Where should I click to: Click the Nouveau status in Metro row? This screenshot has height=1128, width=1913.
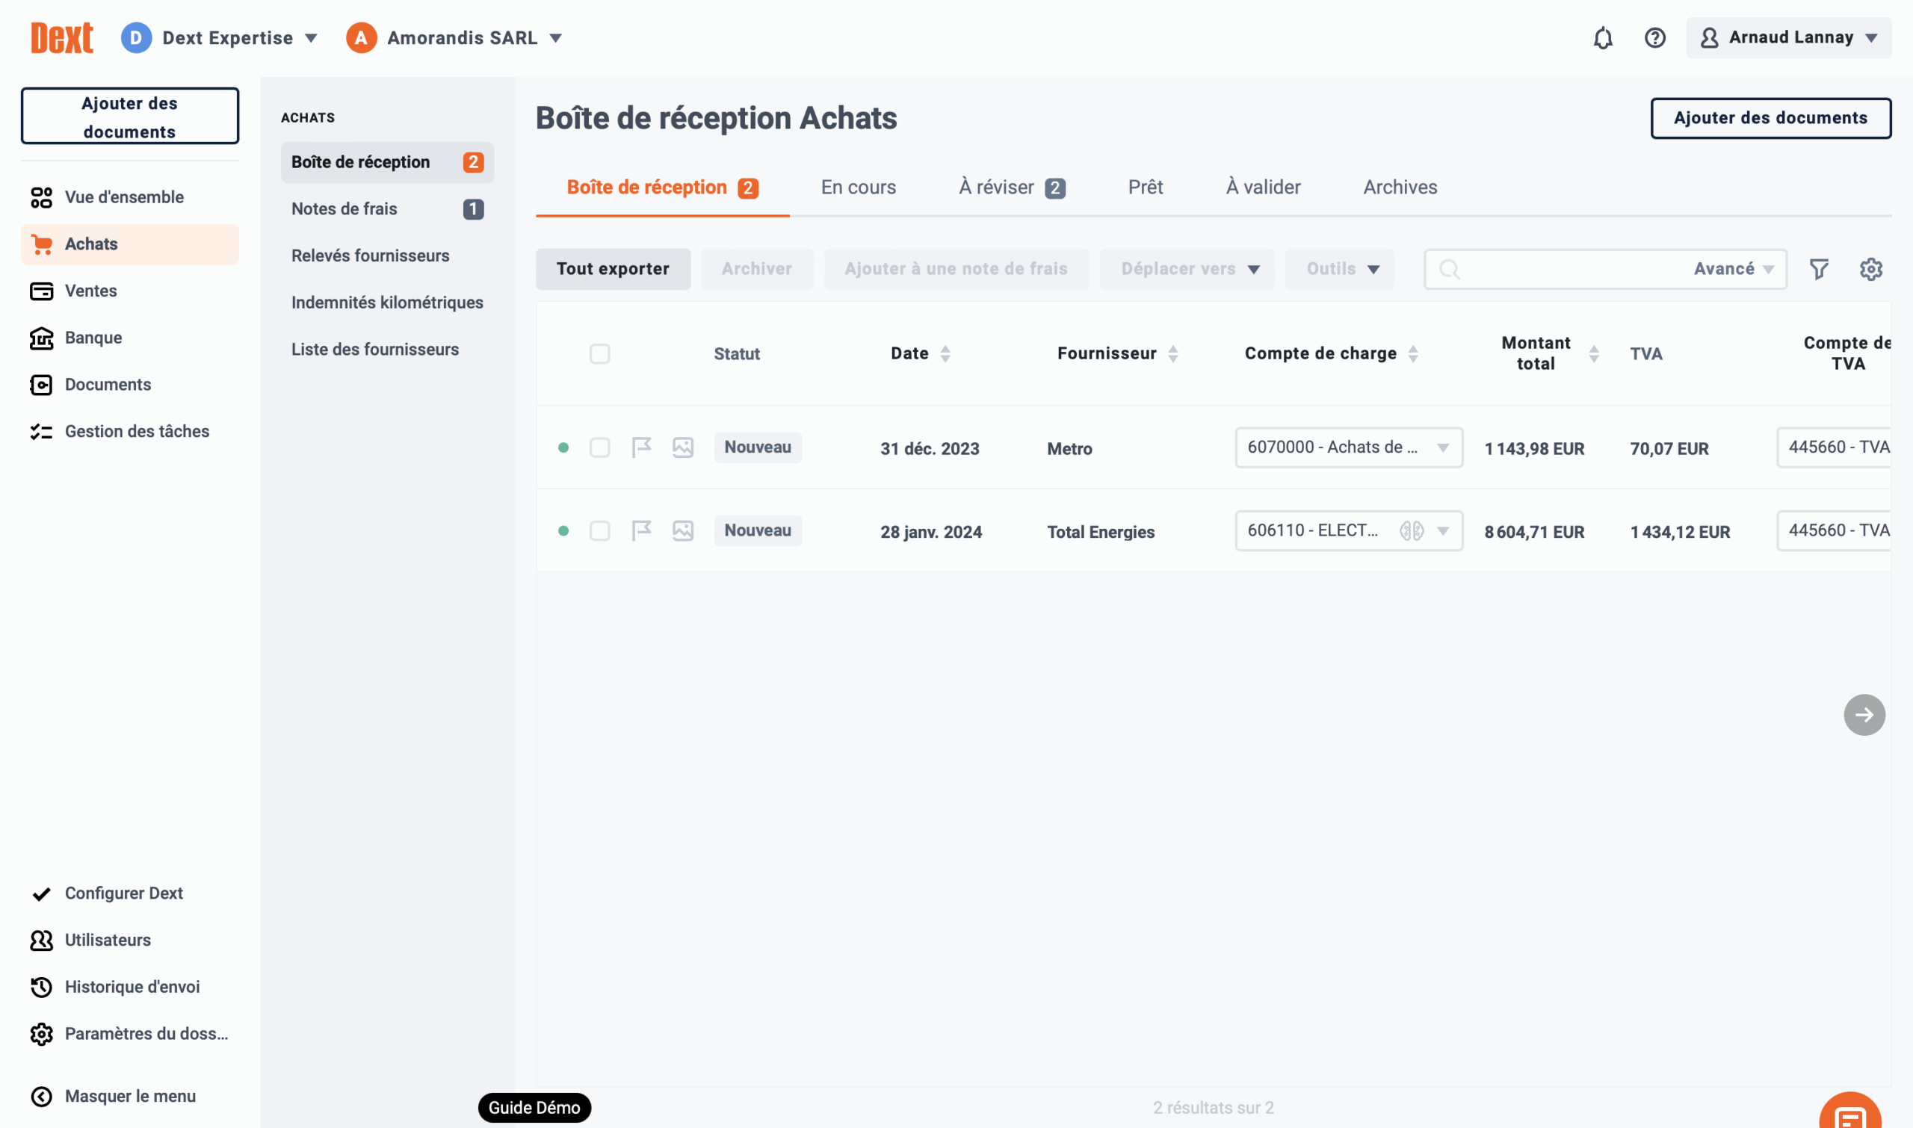pos(757,447)
